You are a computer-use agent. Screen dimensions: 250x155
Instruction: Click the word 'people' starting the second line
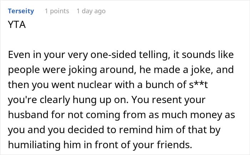(24, 70)
